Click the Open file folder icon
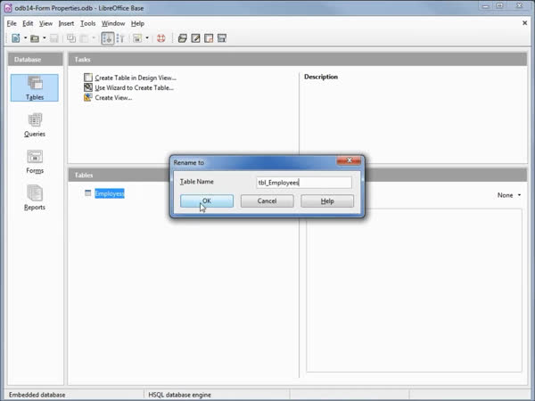Image resolution: width=535 pixels, height=401 pixels. (x=35, y=38)
